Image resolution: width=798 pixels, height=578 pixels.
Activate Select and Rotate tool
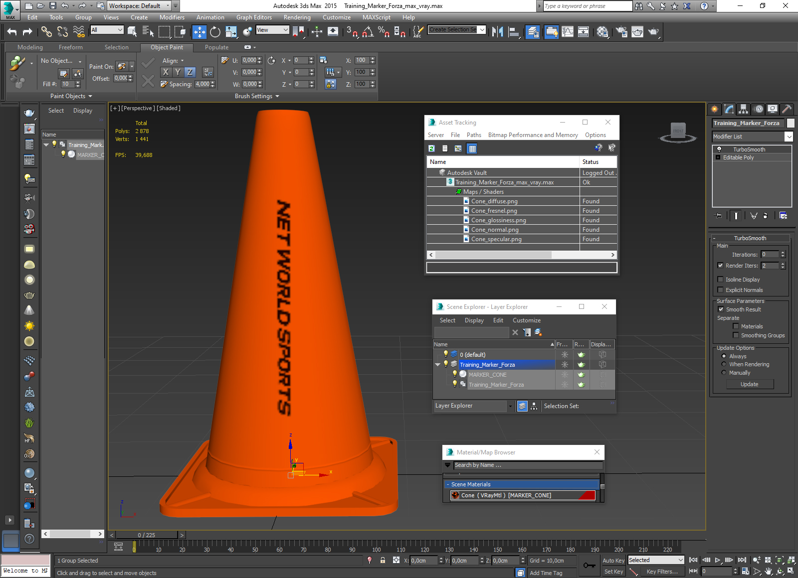click(x=215, y=32)
